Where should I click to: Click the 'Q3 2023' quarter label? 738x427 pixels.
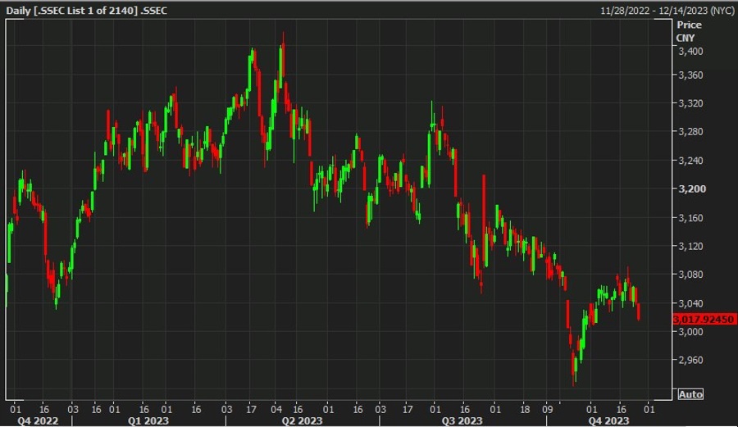coord(462,420)
